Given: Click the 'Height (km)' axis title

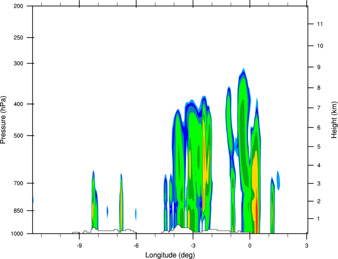Looking at the screenshot, I should tap(334, 120).
